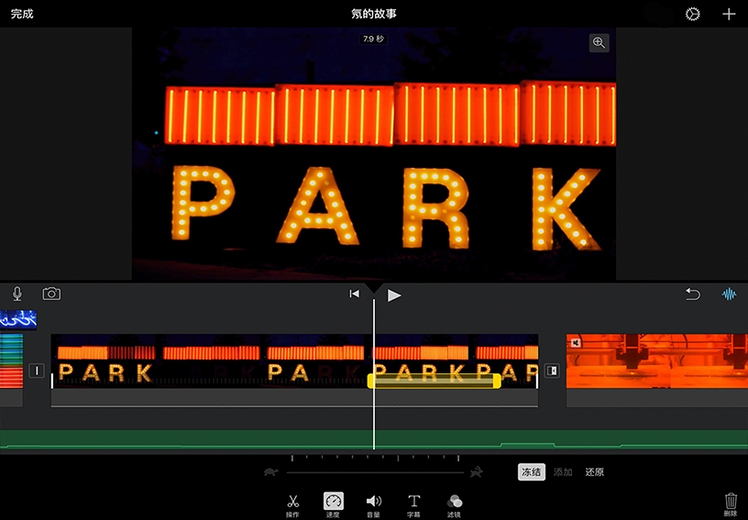Play the video preview
The height and width of the screenshot is (520, 748).
coord(394,294)
